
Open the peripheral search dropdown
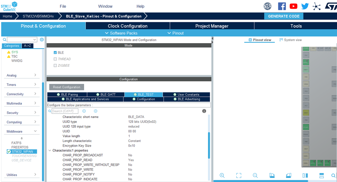[34, 39]
